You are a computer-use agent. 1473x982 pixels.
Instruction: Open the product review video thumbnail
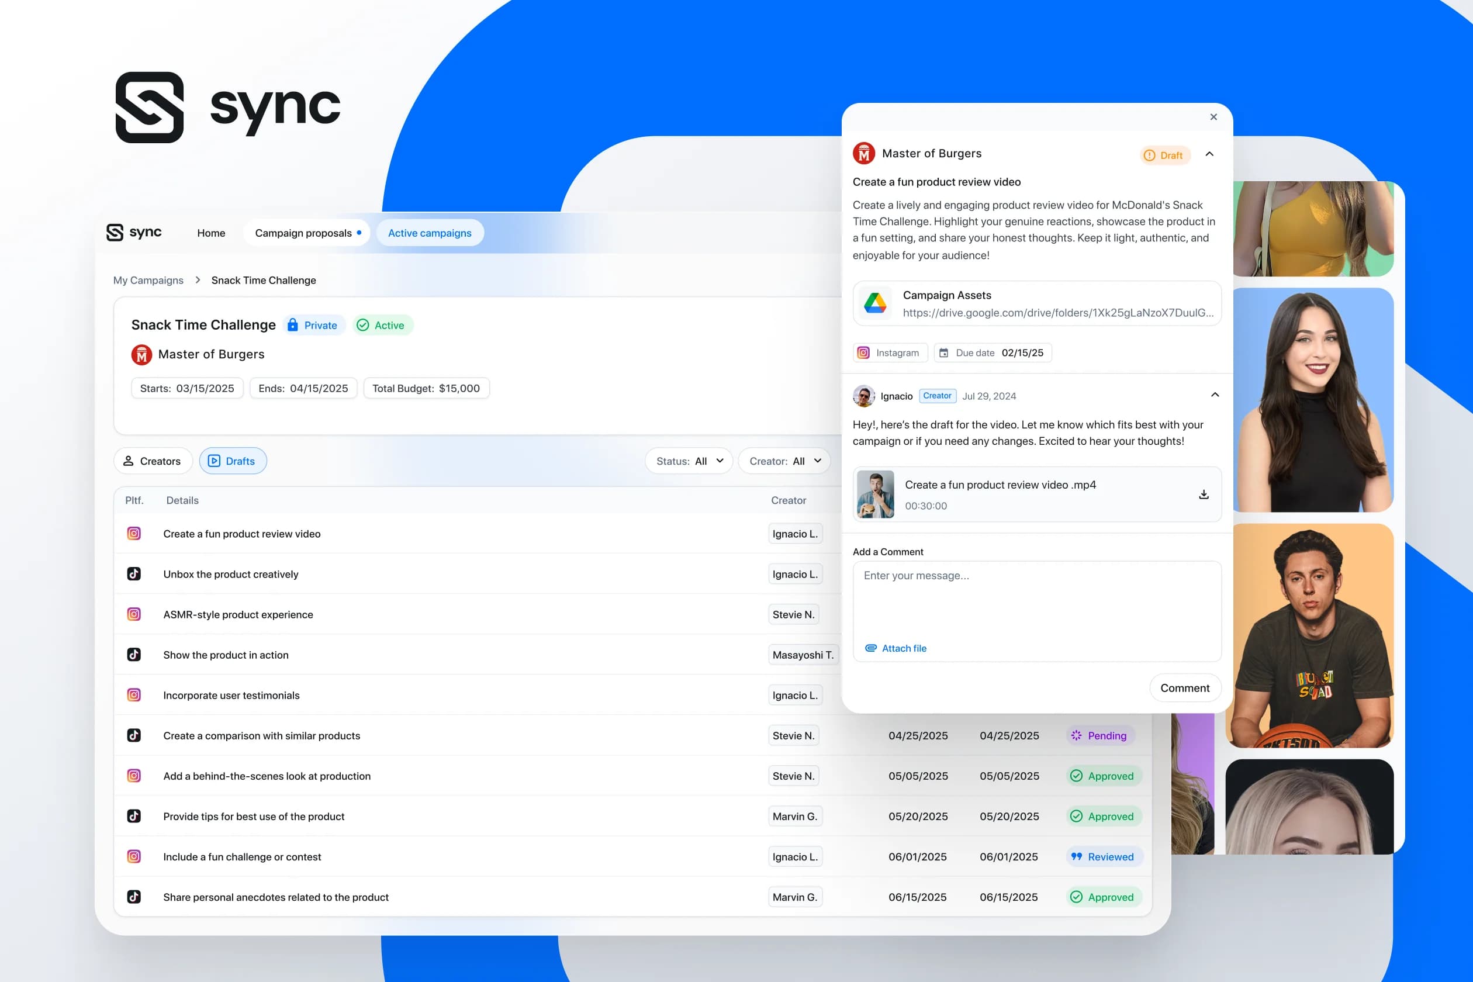875,494
